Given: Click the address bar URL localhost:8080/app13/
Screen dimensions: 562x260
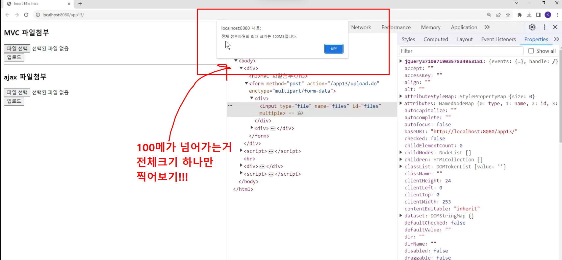Looking at the screenshot, I should (x=63, y=15).
